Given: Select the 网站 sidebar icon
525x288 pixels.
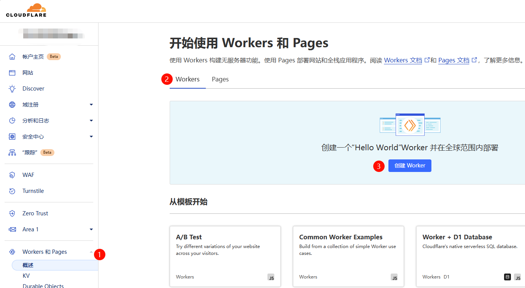Looking at the screenshot, I should coord(12,72).
